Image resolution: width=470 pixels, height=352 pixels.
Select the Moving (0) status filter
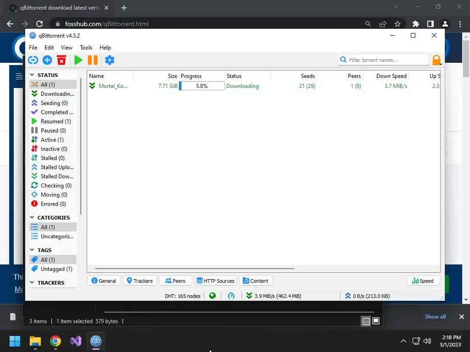pyautogui.click(x=53, y=195)
